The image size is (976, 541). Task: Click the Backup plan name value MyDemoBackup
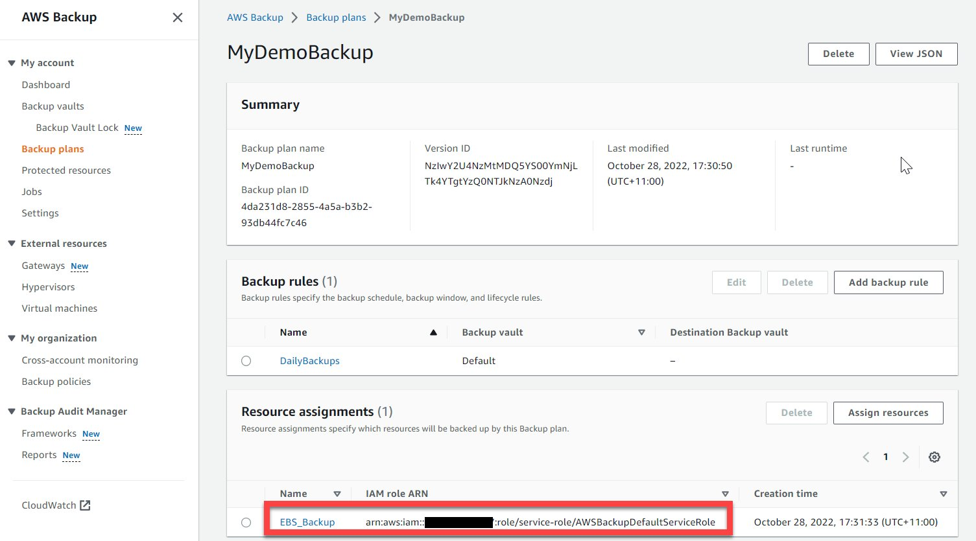pyautogui.click(x=278, y=166)
